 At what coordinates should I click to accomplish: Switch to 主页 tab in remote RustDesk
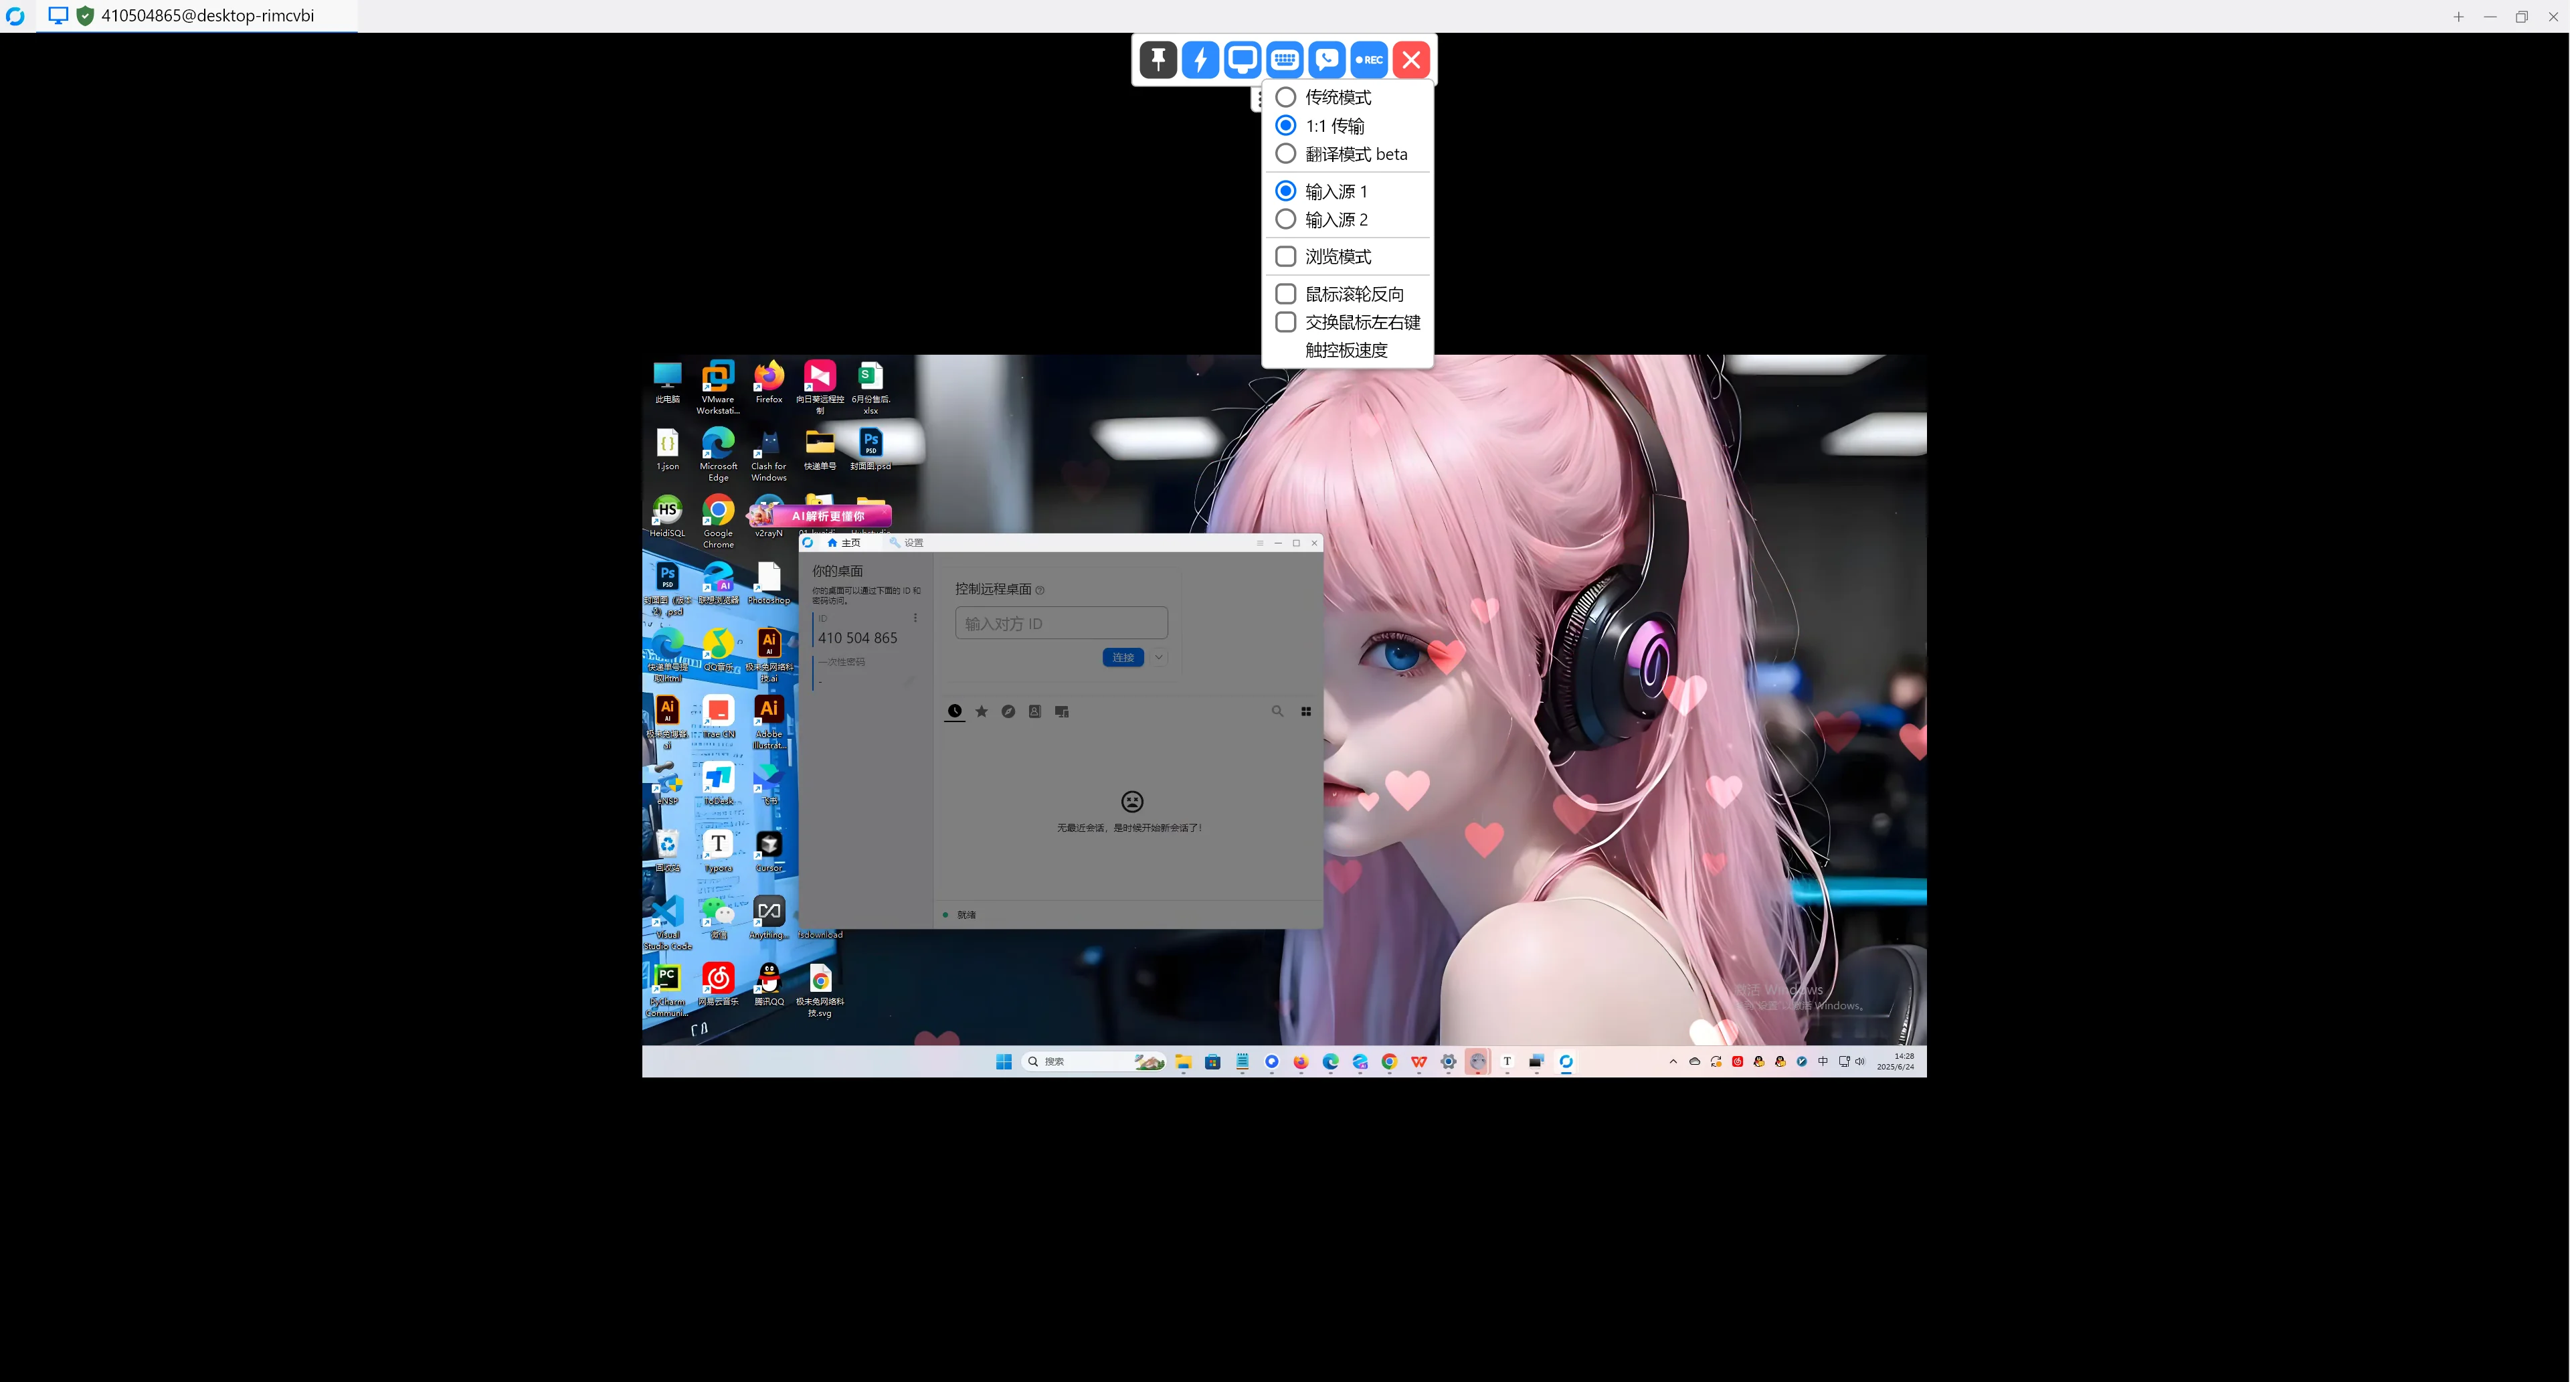pos(844,543)
